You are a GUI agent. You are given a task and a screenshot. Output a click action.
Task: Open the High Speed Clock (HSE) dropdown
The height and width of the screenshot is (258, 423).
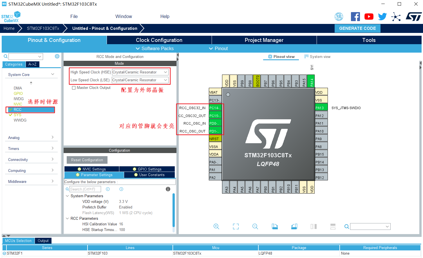point(140,72)
